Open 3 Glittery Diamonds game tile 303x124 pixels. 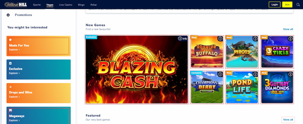point(277,87)
